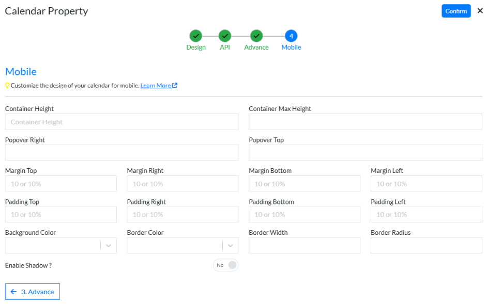Click the Margin Top input field

[x=61, y=184]
